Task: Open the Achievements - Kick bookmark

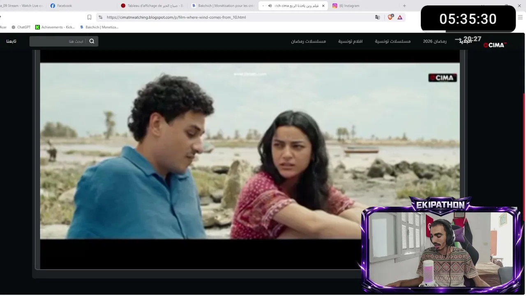Action: coord(55,27)
